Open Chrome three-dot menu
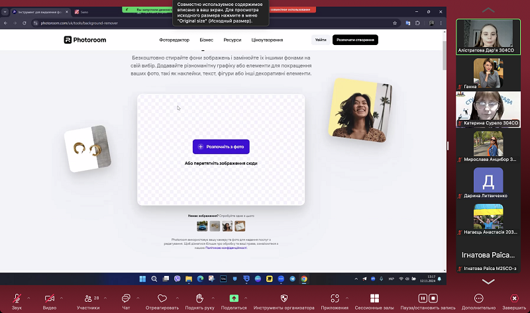This screenshot has width=530, height=313. click(441, 23)
